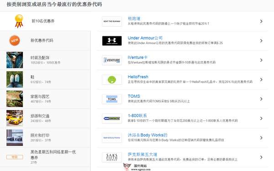
Task: Click the Body Works free gift description
Action: tap(176, 140)
